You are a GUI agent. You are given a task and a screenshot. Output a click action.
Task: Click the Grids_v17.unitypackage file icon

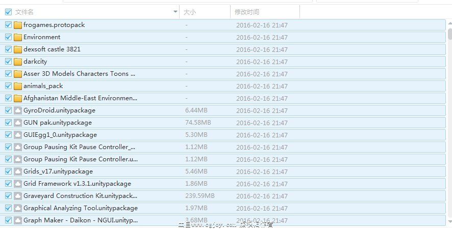(17, 171)
